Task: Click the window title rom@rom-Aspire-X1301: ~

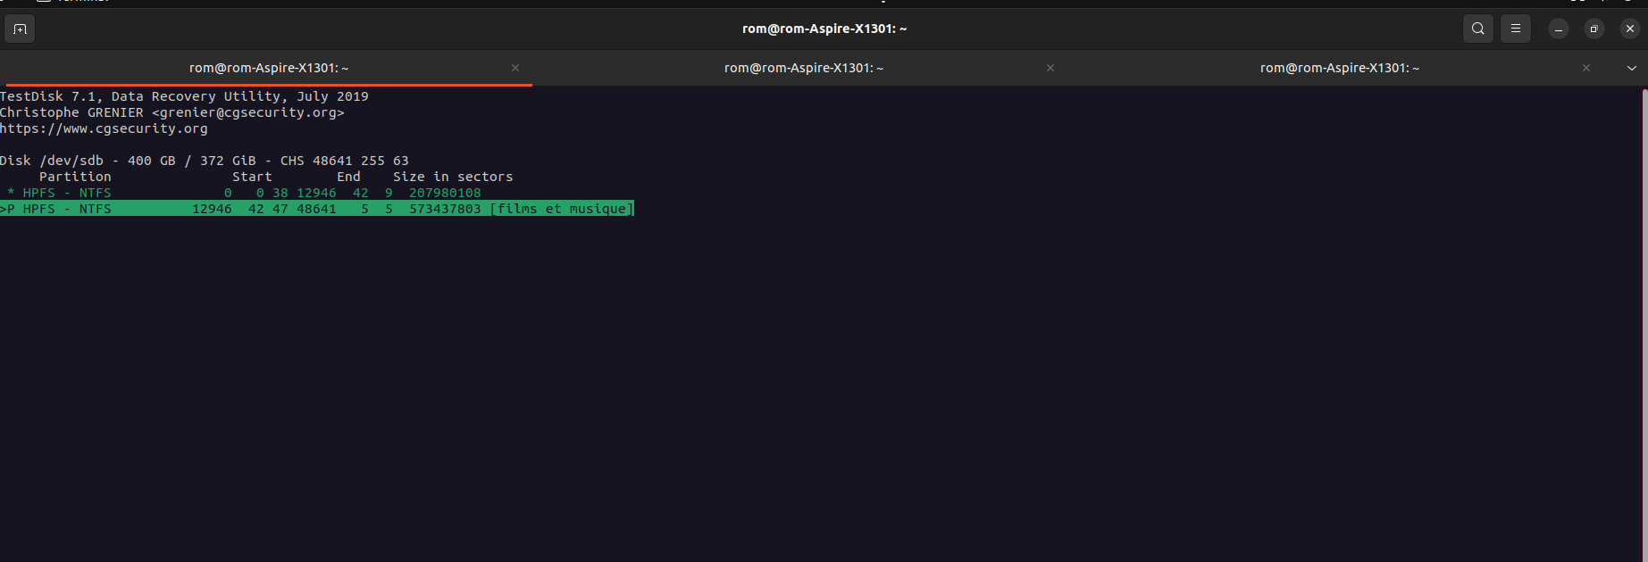Action: pos(824,29)
